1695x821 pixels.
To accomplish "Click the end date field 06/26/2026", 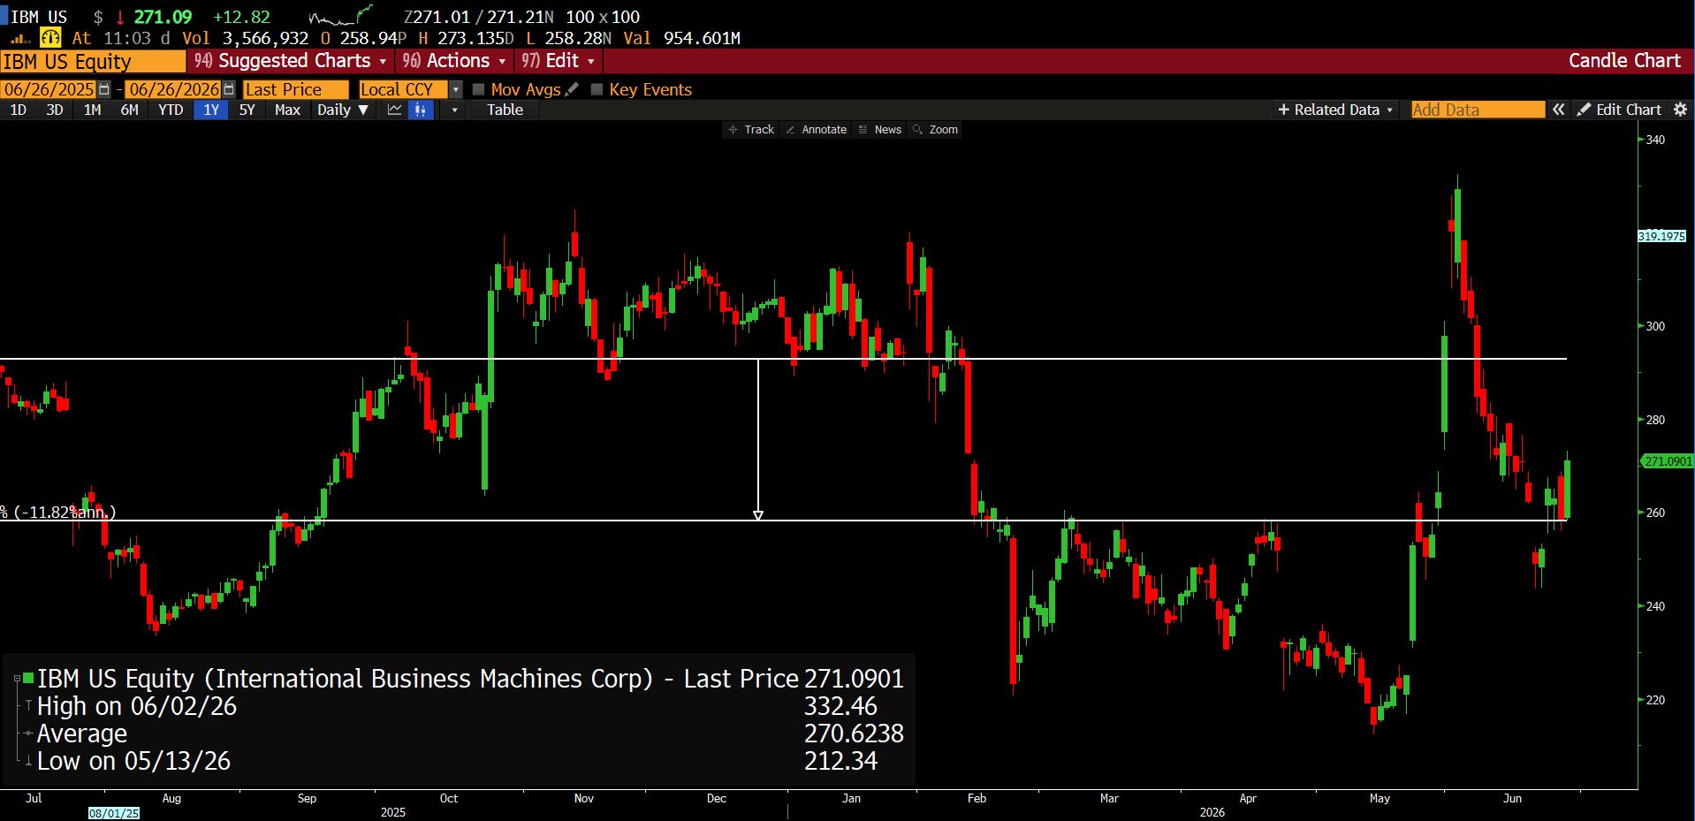I will (x=174, y=89).
